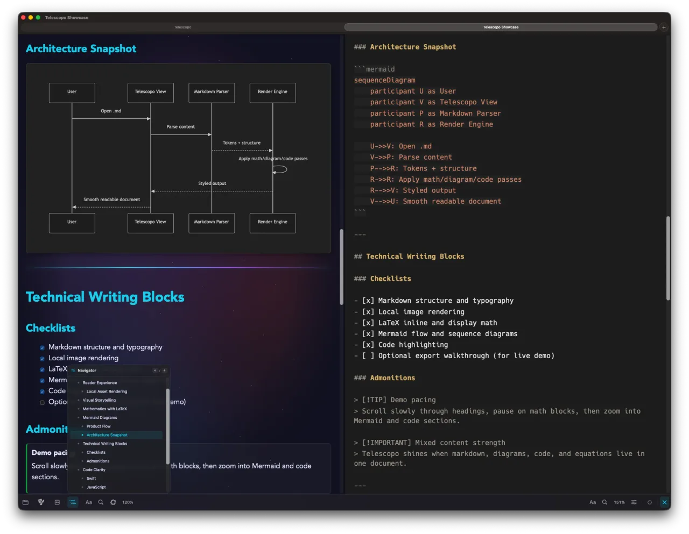Click the editor pane vertical scrollbar
This screenshot has height=534, width=689.
668,258
